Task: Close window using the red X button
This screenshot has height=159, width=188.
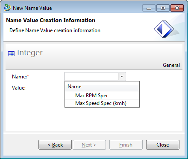Action: coord(177,8)
